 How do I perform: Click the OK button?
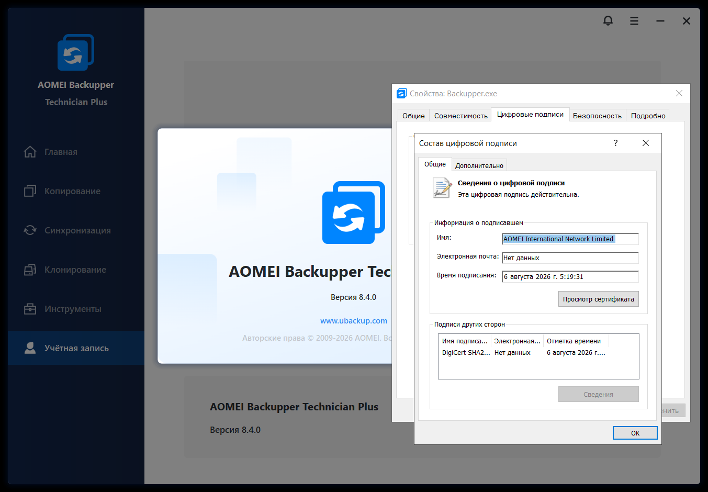[x=635, y=433]
